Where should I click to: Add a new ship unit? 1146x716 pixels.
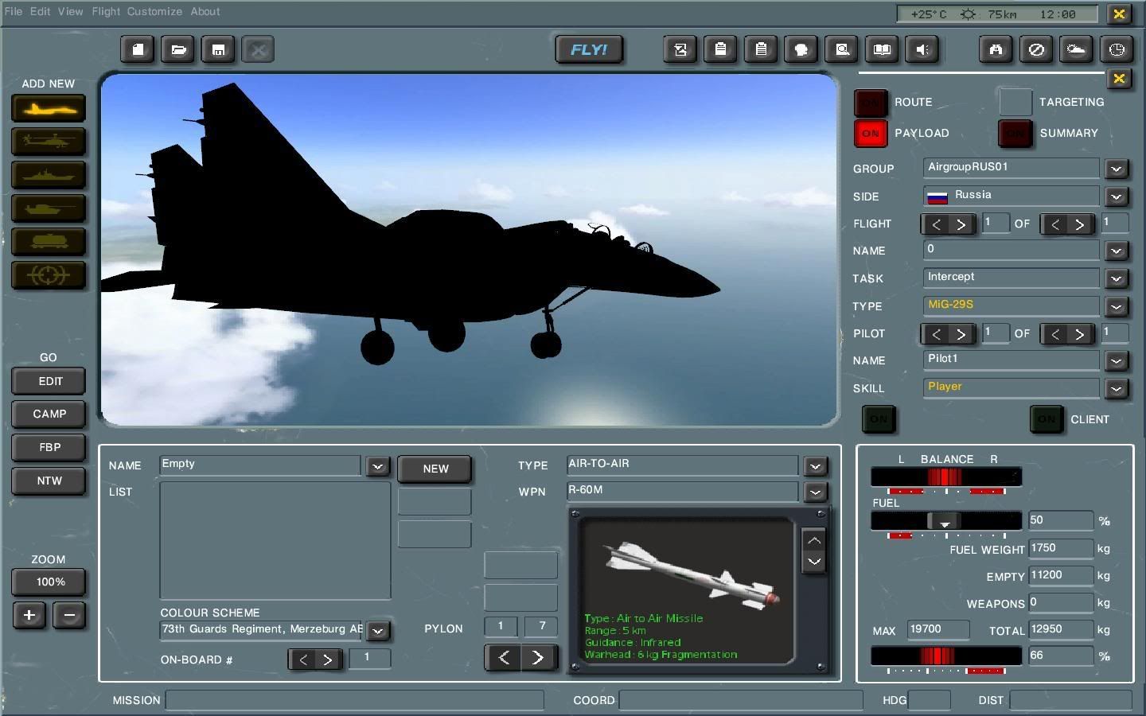(x=49, y=175)
